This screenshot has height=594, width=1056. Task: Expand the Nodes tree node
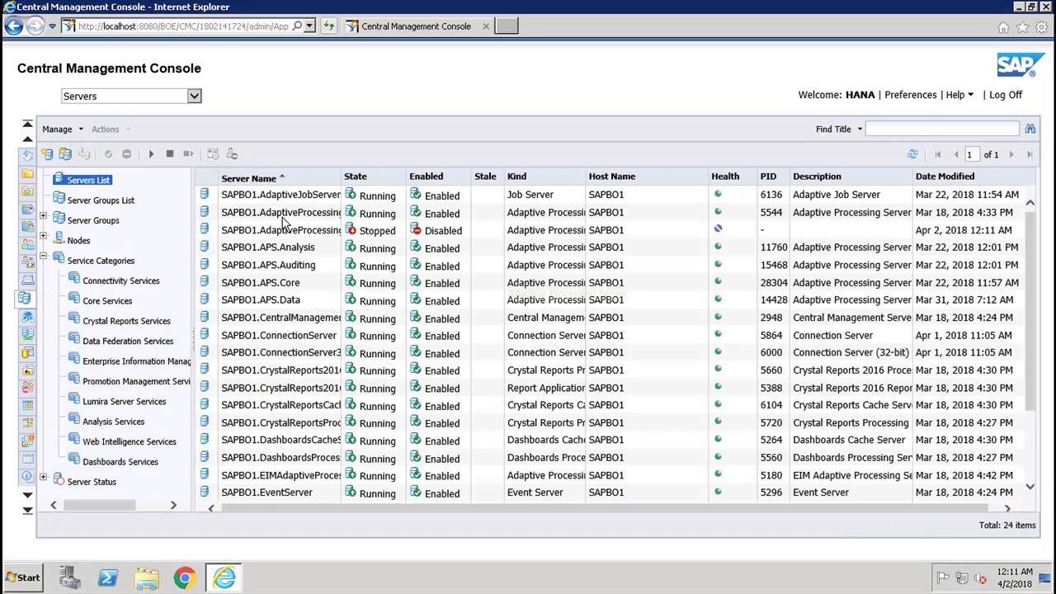(43, 237)
